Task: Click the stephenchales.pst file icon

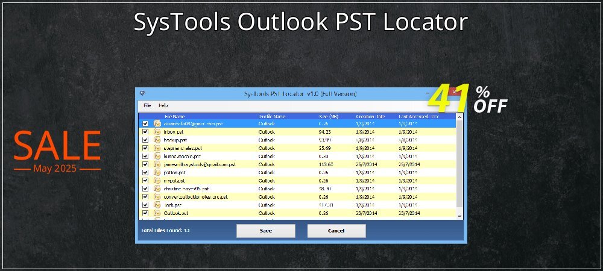Action: [157, 148]
